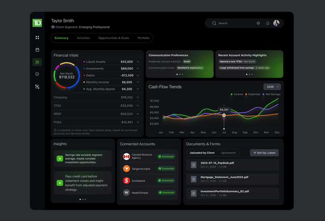Click Connected status for Canada Revenue Agency
This screenshot has height=221, width=325.
click(x=166, y=157)
